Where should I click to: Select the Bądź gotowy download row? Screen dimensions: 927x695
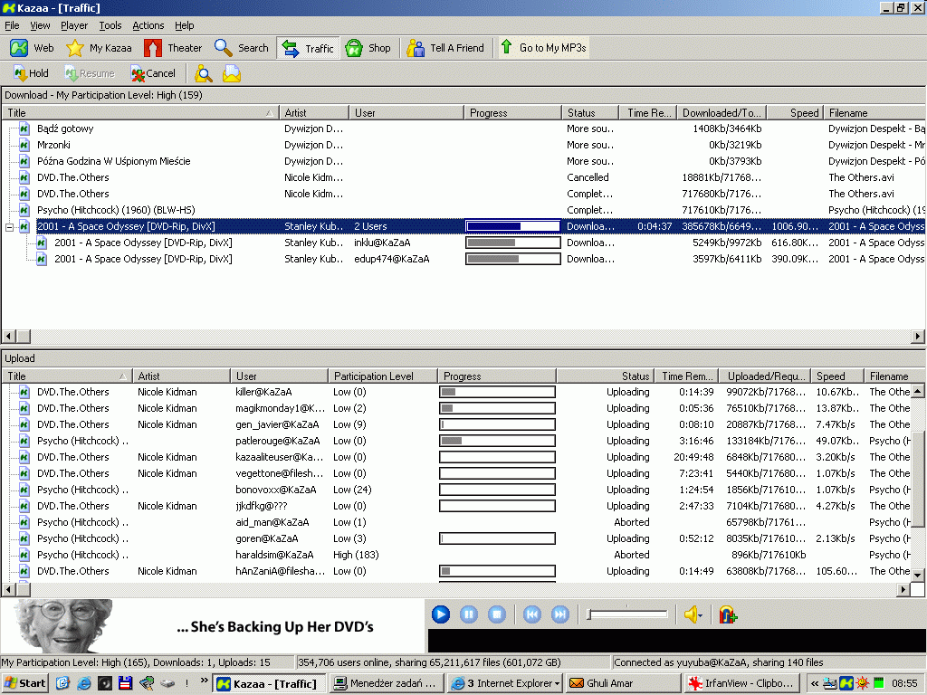[x=463, y=129]
